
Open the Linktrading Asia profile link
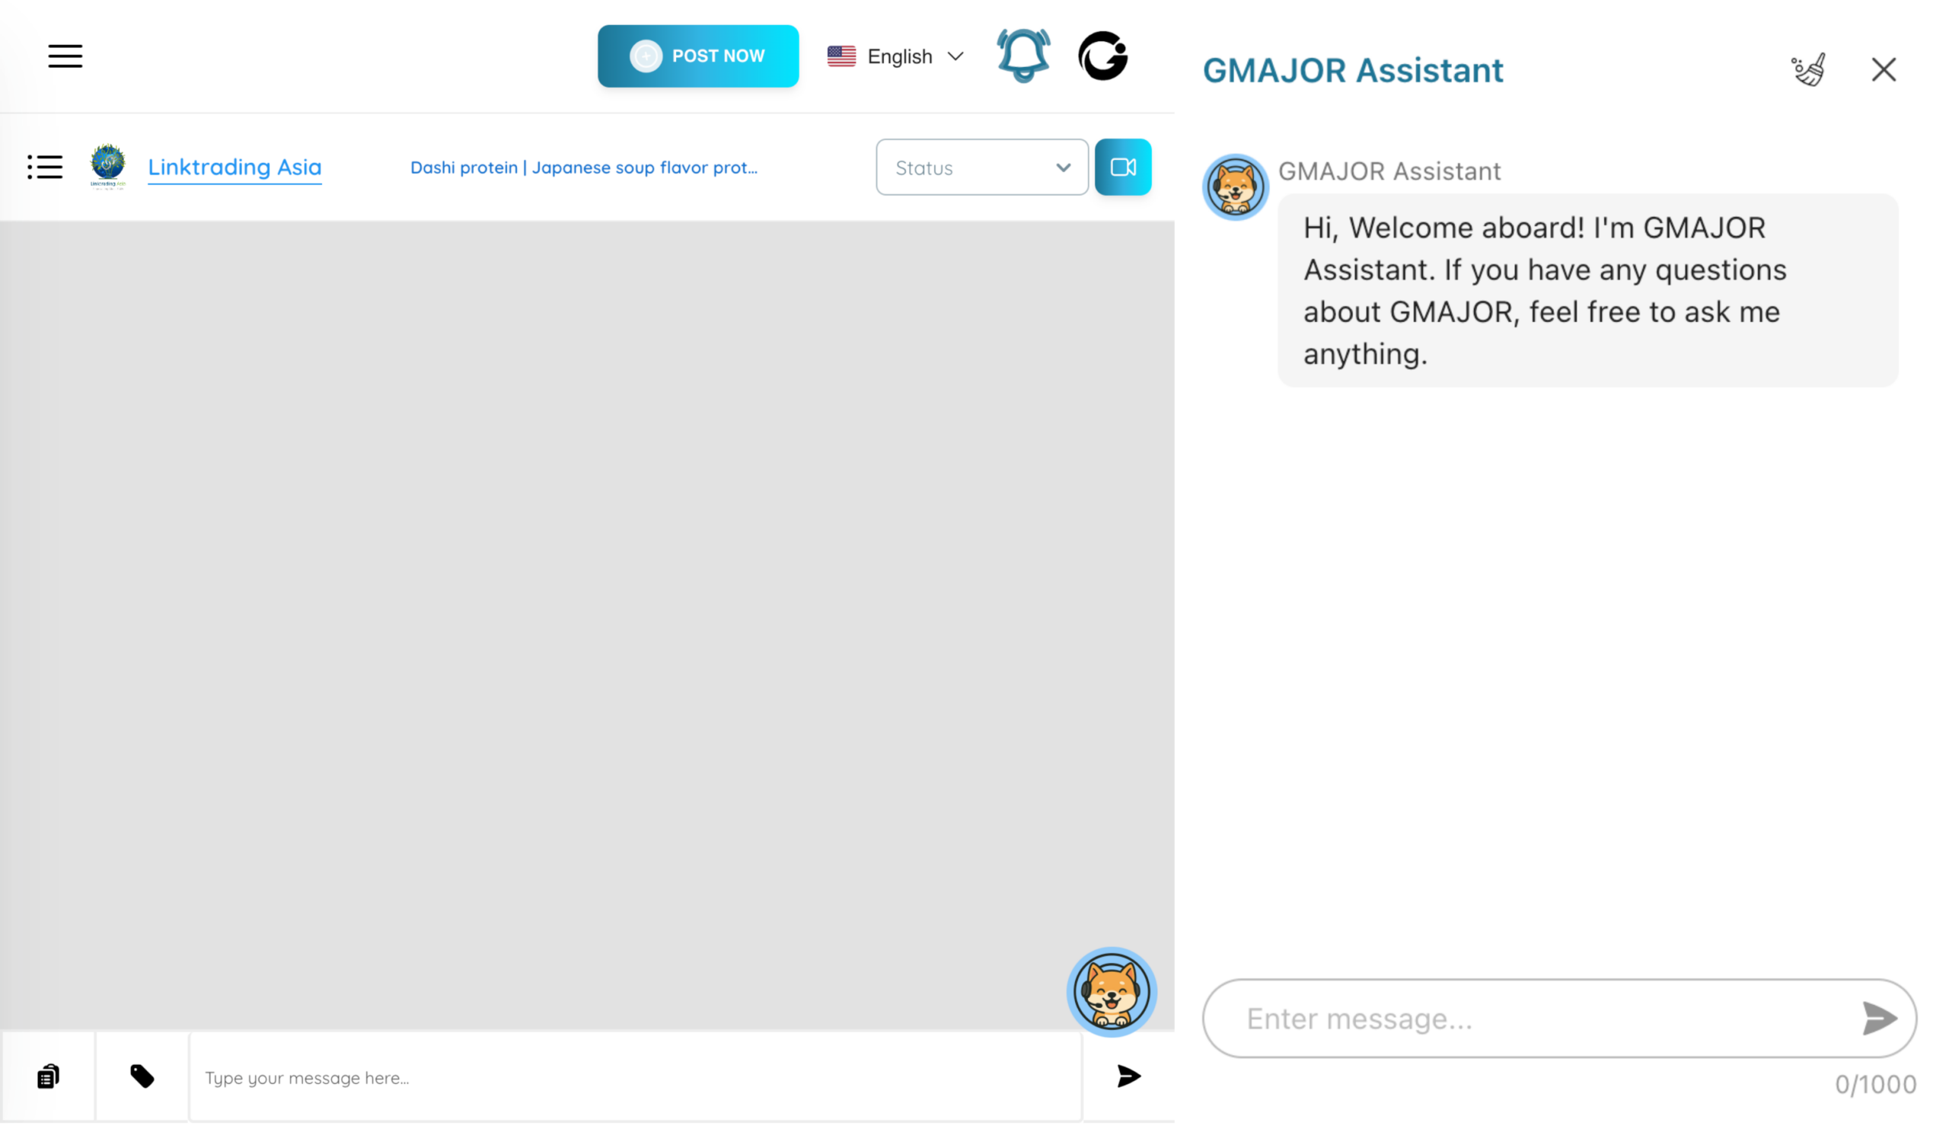(x=234, y=167)
